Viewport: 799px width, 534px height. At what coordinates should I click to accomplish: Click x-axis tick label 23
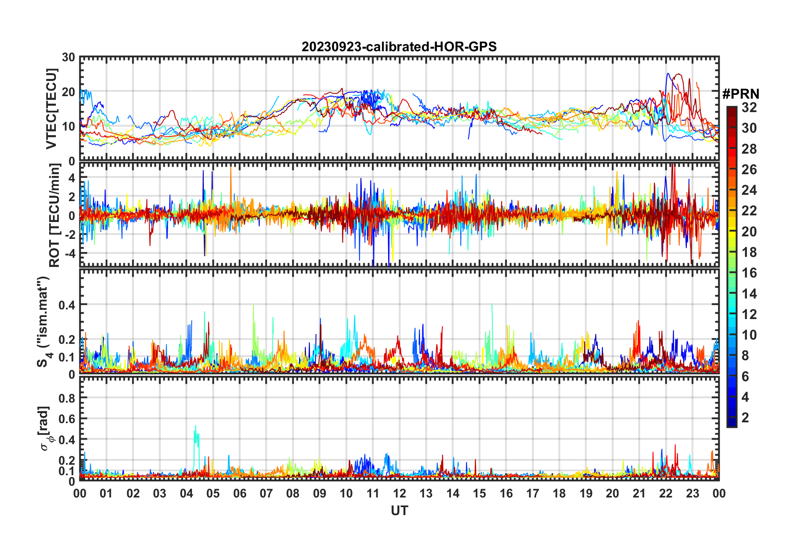point(692,493)
